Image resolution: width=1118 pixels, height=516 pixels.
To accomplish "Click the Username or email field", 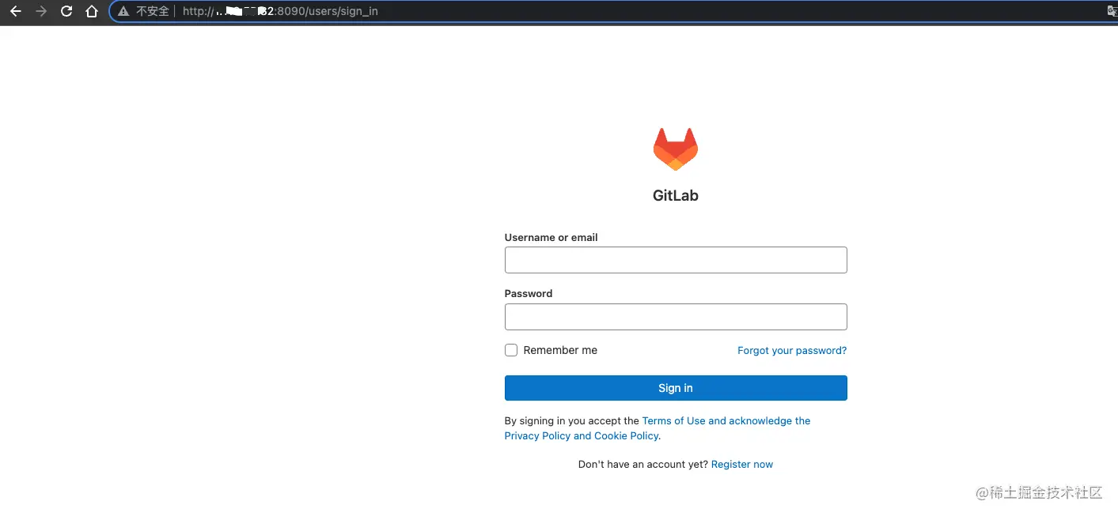I will pos(676,260).
